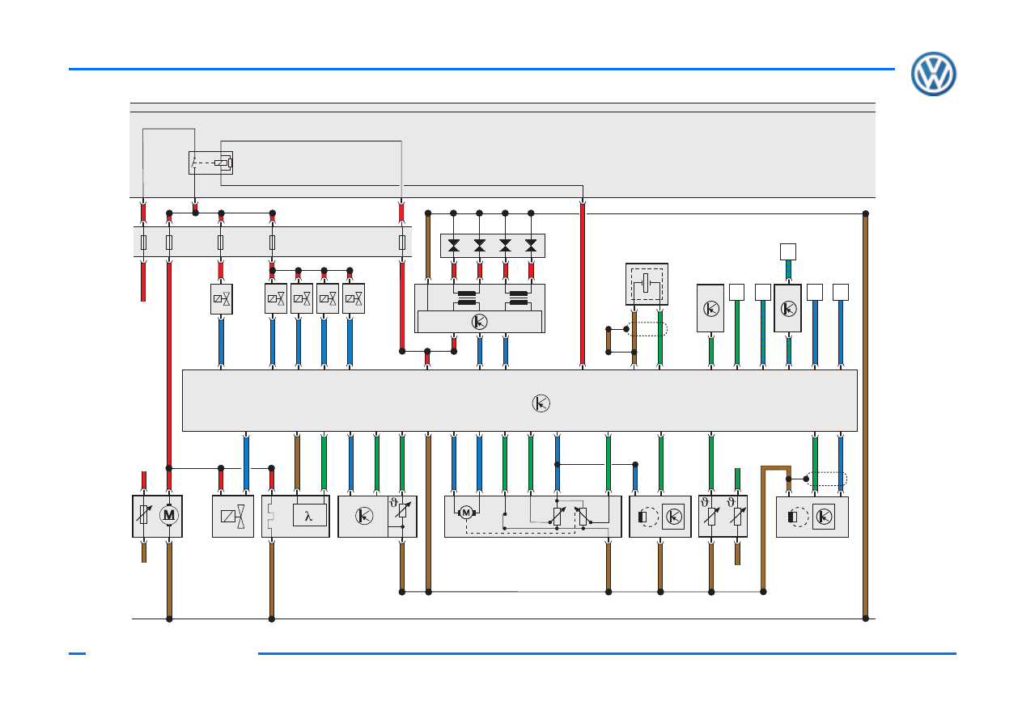The width and height of the screenshot is (1022, 722).
Task: Click the variable resistor beside the fuel pump motor
Action: click(x=144, y=515)
